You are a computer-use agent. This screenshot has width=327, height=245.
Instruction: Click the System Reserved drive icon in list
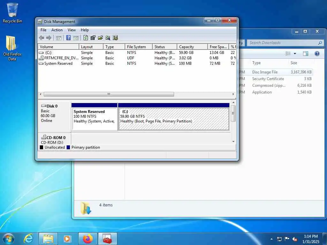(x=41, y=63)
